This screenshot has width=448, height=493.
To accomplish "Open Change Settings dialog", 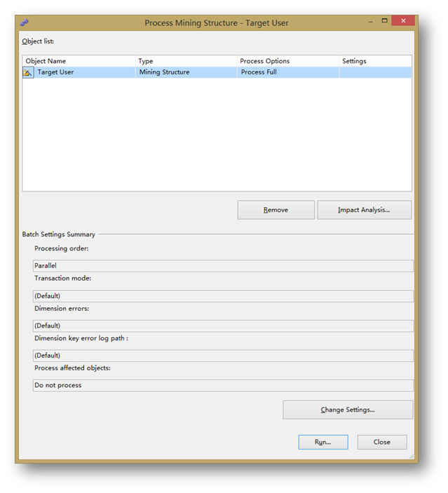I will tap(348, 410).
